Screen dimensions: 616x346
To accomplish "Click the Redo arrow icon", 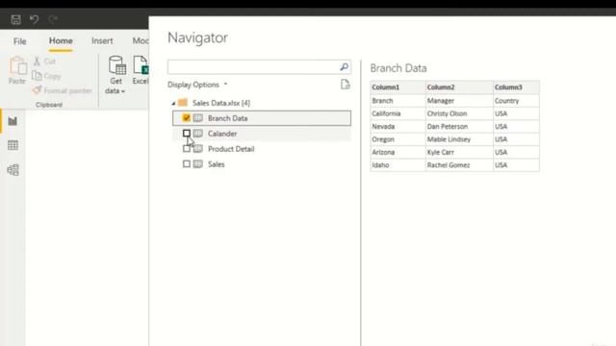I will [x=53, y=19].
